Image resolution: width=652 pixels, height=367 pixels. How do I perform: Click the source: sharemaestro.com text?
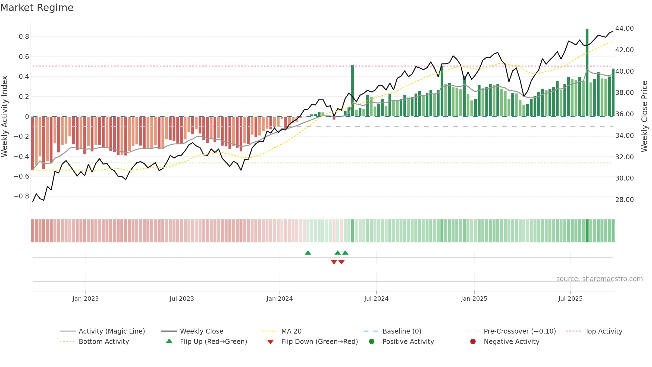[x=600, y=279]
